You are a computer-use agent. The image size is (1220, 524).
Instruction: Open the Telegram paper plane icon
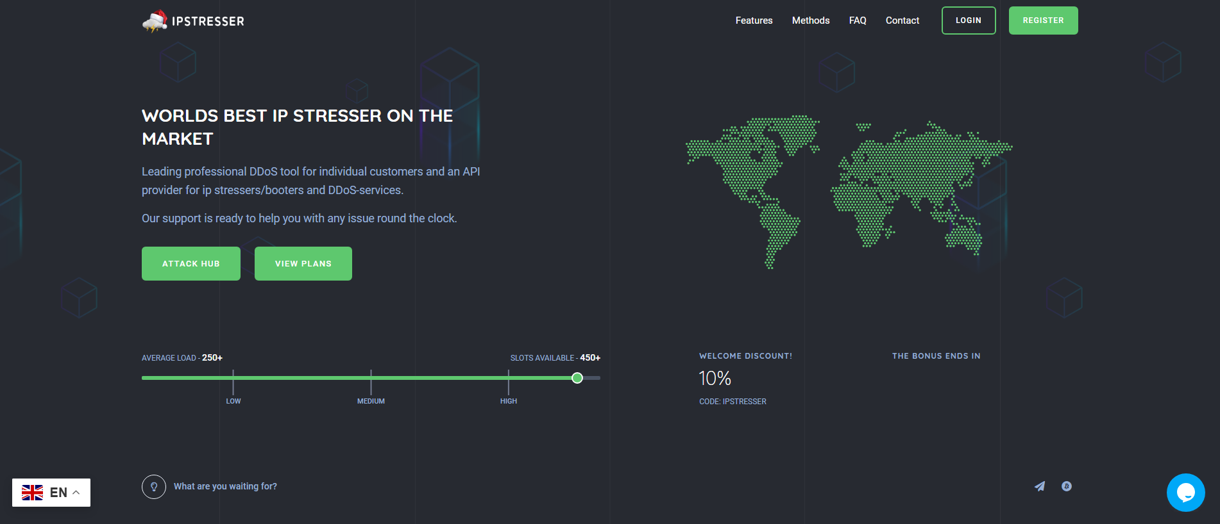(1040, 486)
